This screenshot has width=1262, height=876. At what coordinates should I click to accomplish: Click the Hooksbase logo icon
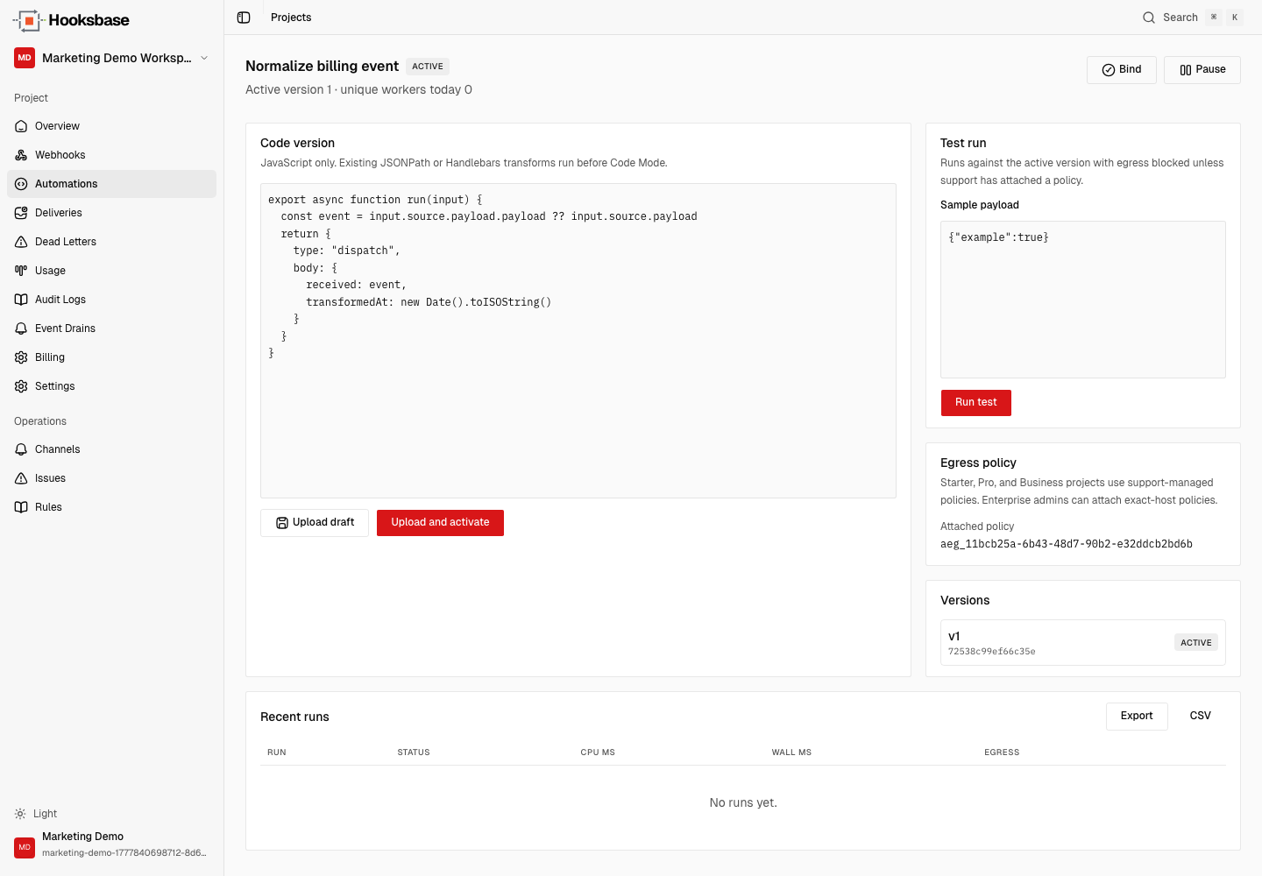[29, 20]
